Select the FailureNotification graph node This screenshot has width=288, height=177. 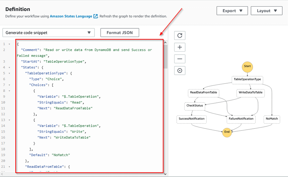[241, 118]
